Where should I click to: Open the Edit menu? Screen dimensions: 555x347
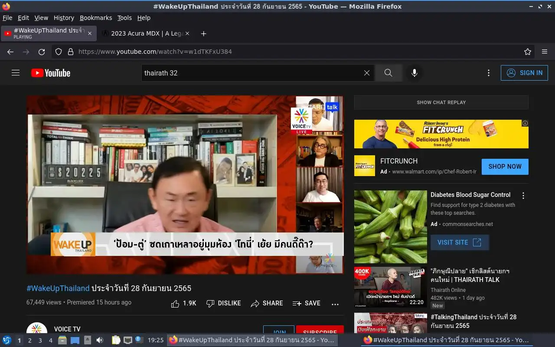[x=23, y=18]
